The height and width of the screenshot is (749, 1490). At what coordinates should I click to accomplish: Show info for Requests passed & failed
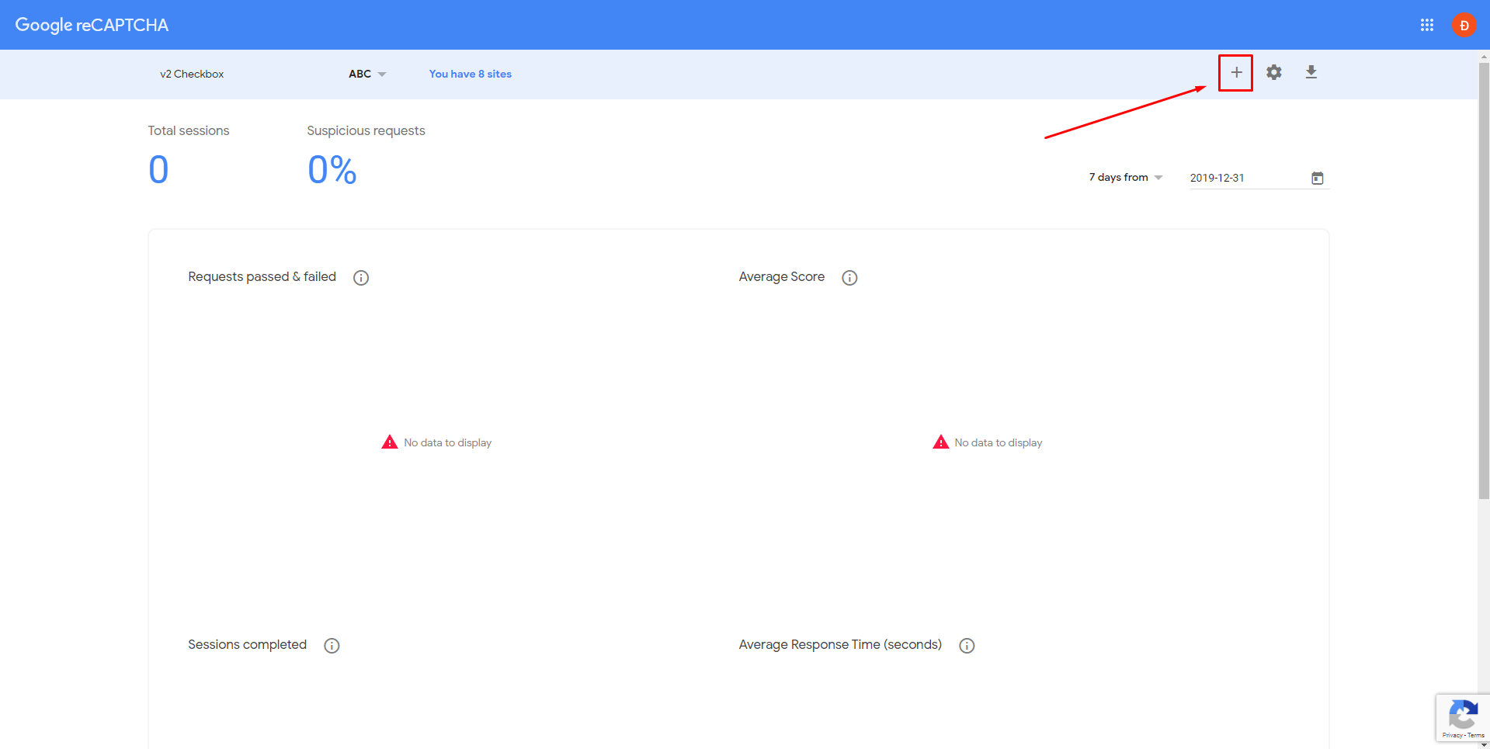tap(361, 278)
